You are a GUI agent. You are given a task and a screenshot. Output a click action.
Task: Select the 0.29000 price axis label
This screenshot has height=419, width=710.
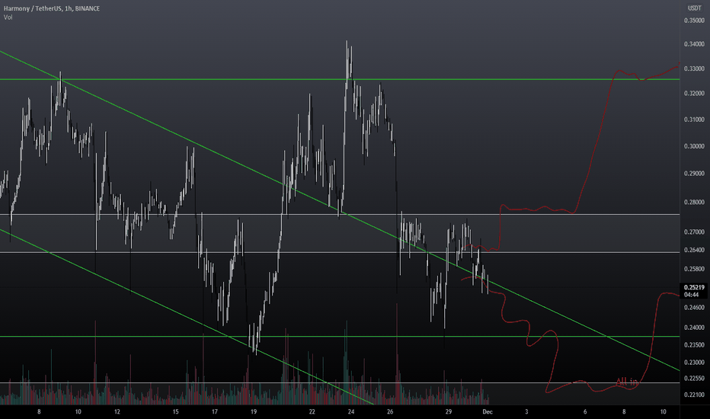(694, 174)
